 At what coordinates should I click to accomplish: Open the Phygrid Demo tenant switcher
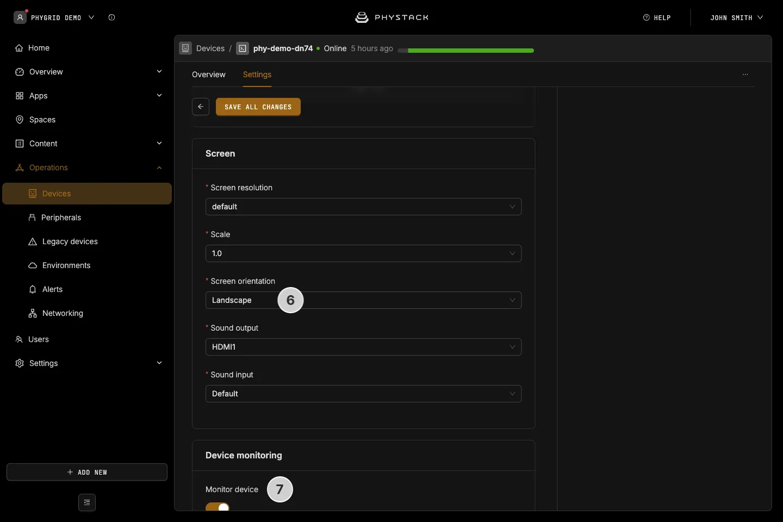pyautogui.click(x=54, y=17)
